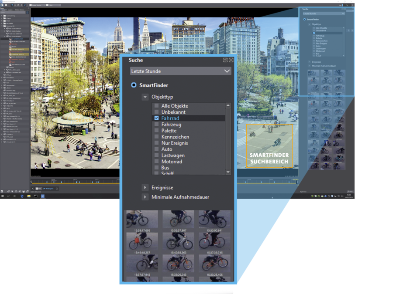Collapse the Objekttyp section in enlarged panel
Image resolution: width=417 pixels, height=294 pixels.
[x=145, y=97]
